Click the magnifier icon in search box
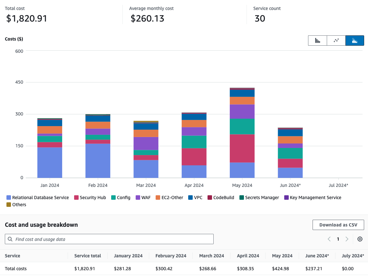The image size is (368, 276). (10, 239)
